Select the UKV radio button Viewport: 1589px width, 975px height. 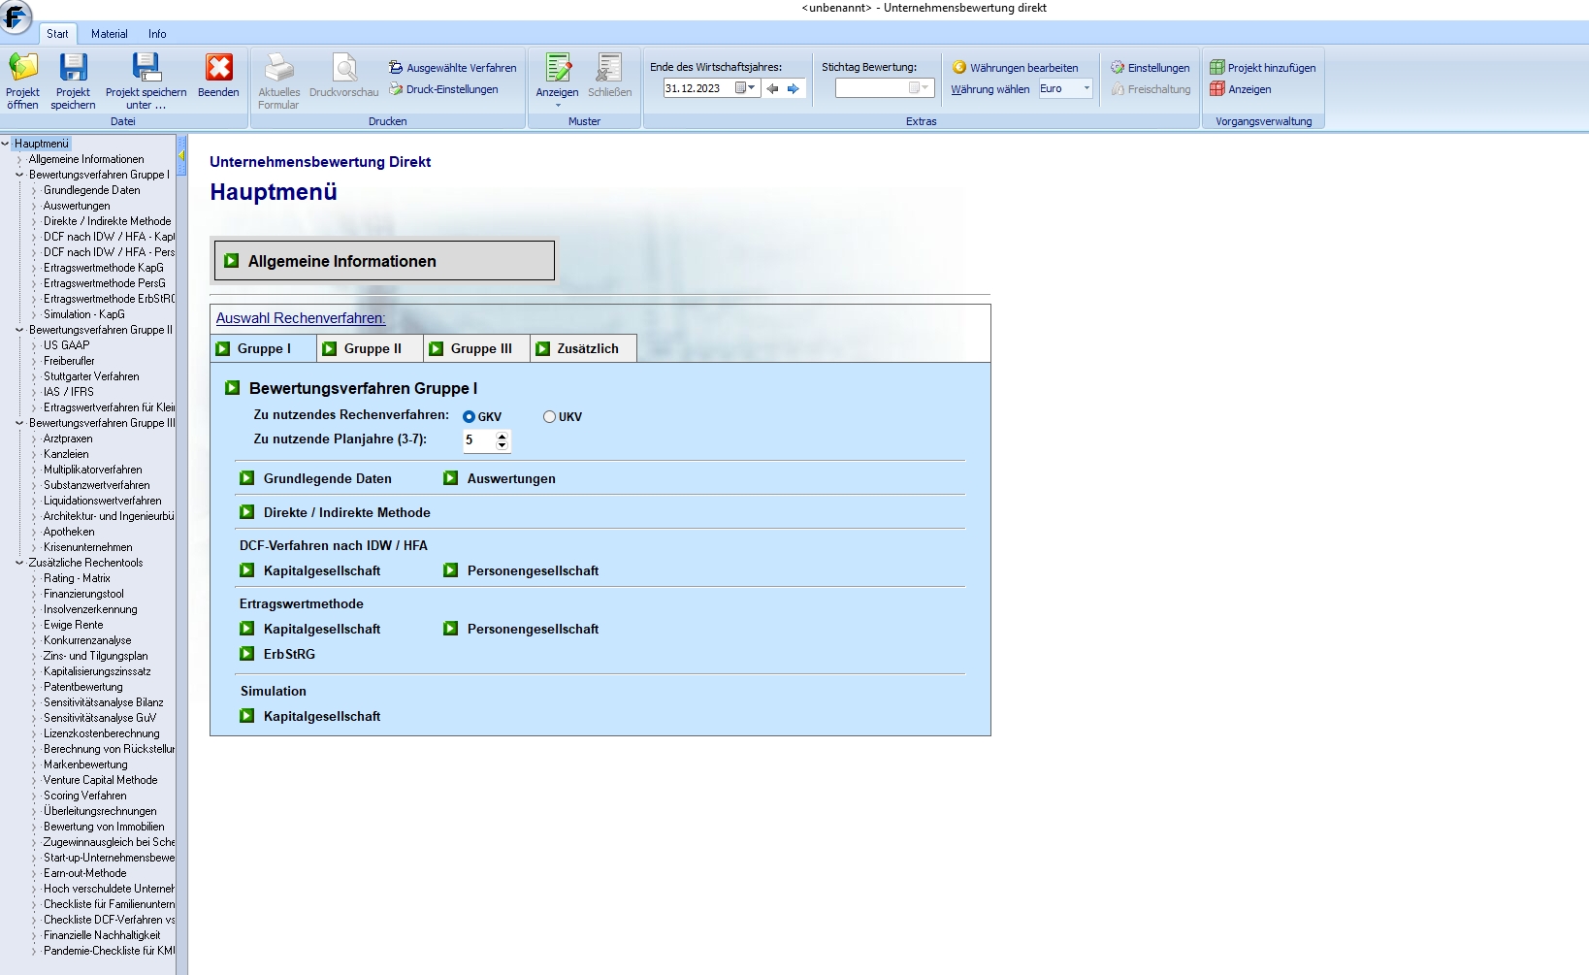coord(549,417)
